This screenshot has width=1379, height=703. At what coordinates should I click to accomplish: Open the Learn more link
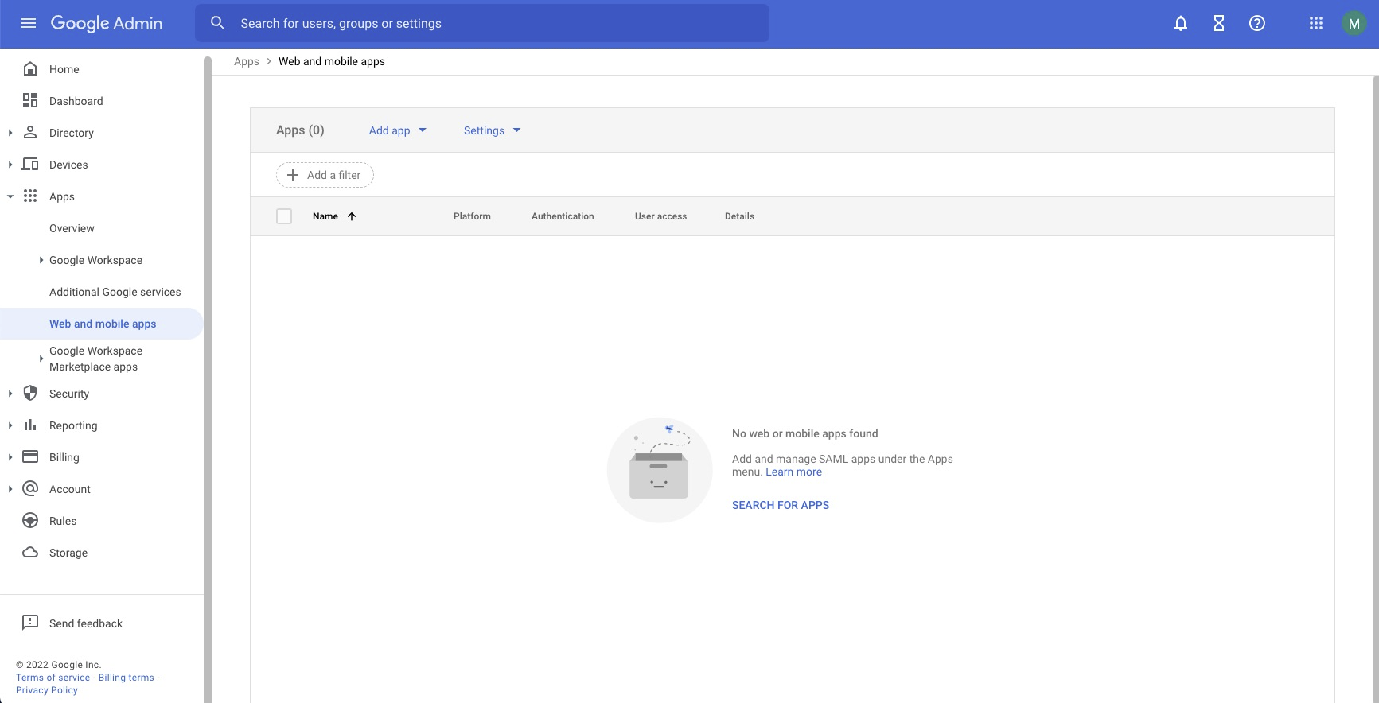793,472
